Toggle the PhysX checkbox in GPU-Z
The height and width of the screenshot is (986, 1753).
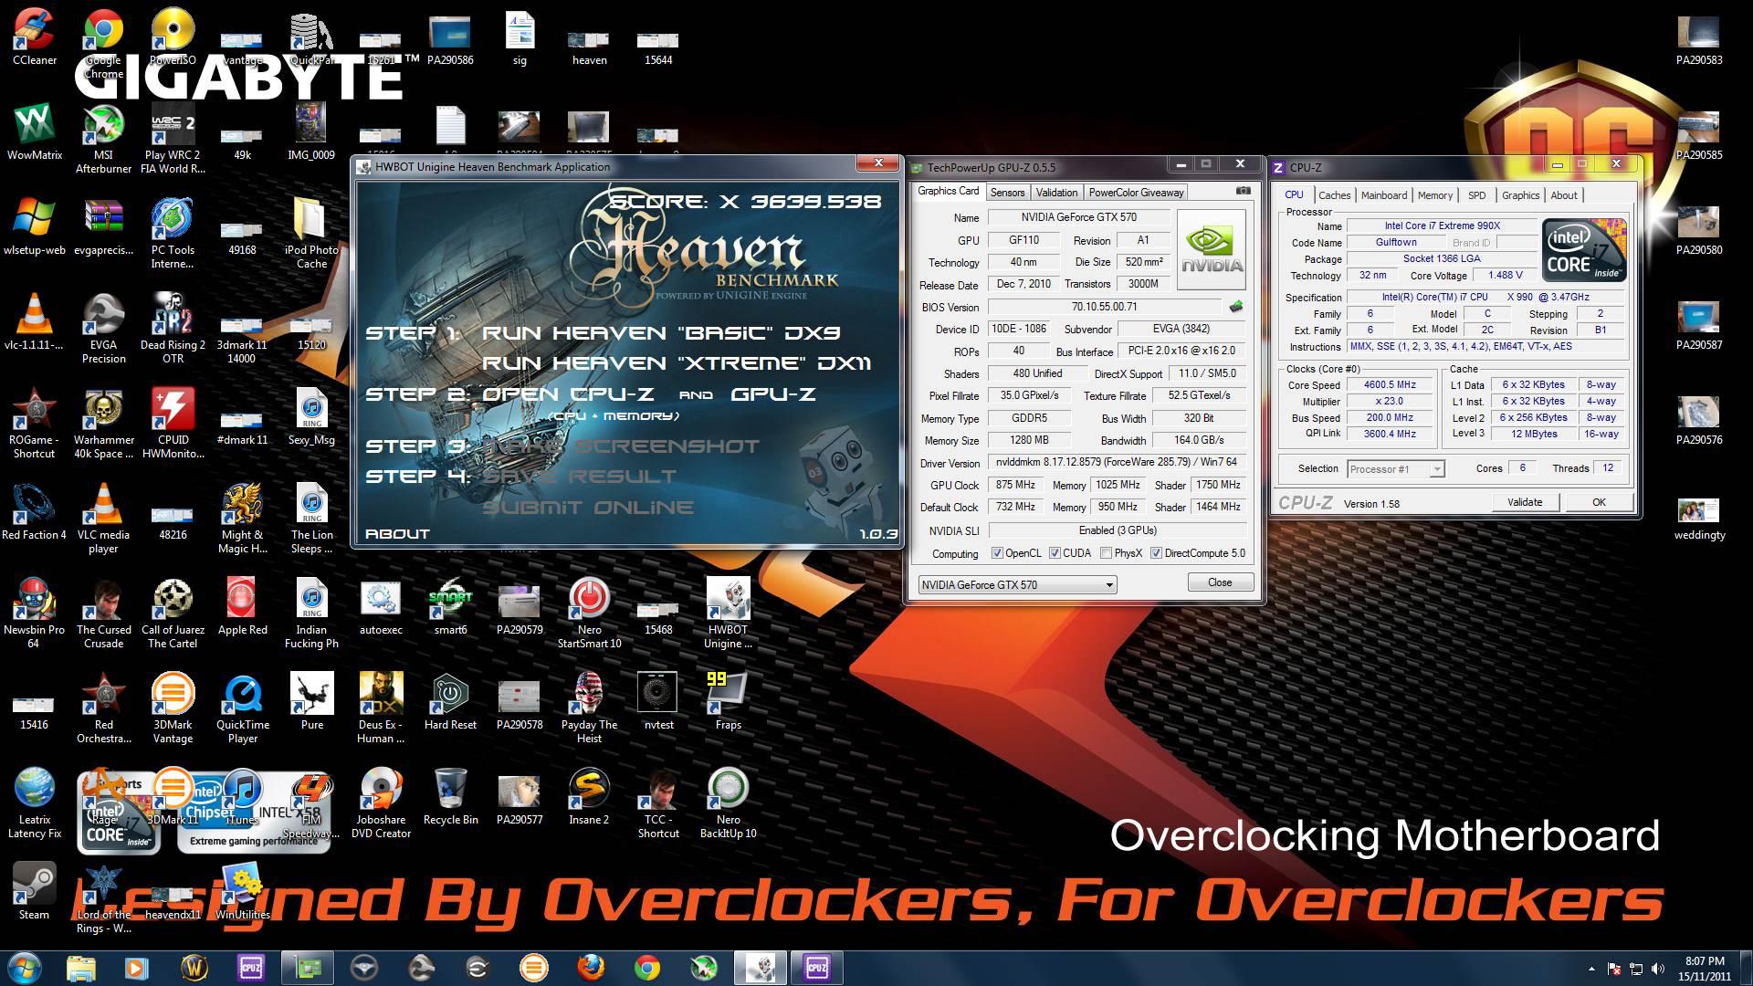click(x=1106, y=553)
